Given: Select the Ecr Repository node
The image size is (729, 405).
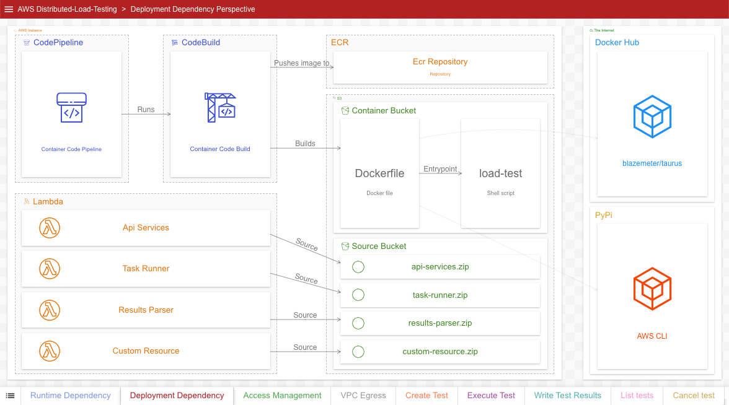Looking at the screenshot, I should pos(440,67).
